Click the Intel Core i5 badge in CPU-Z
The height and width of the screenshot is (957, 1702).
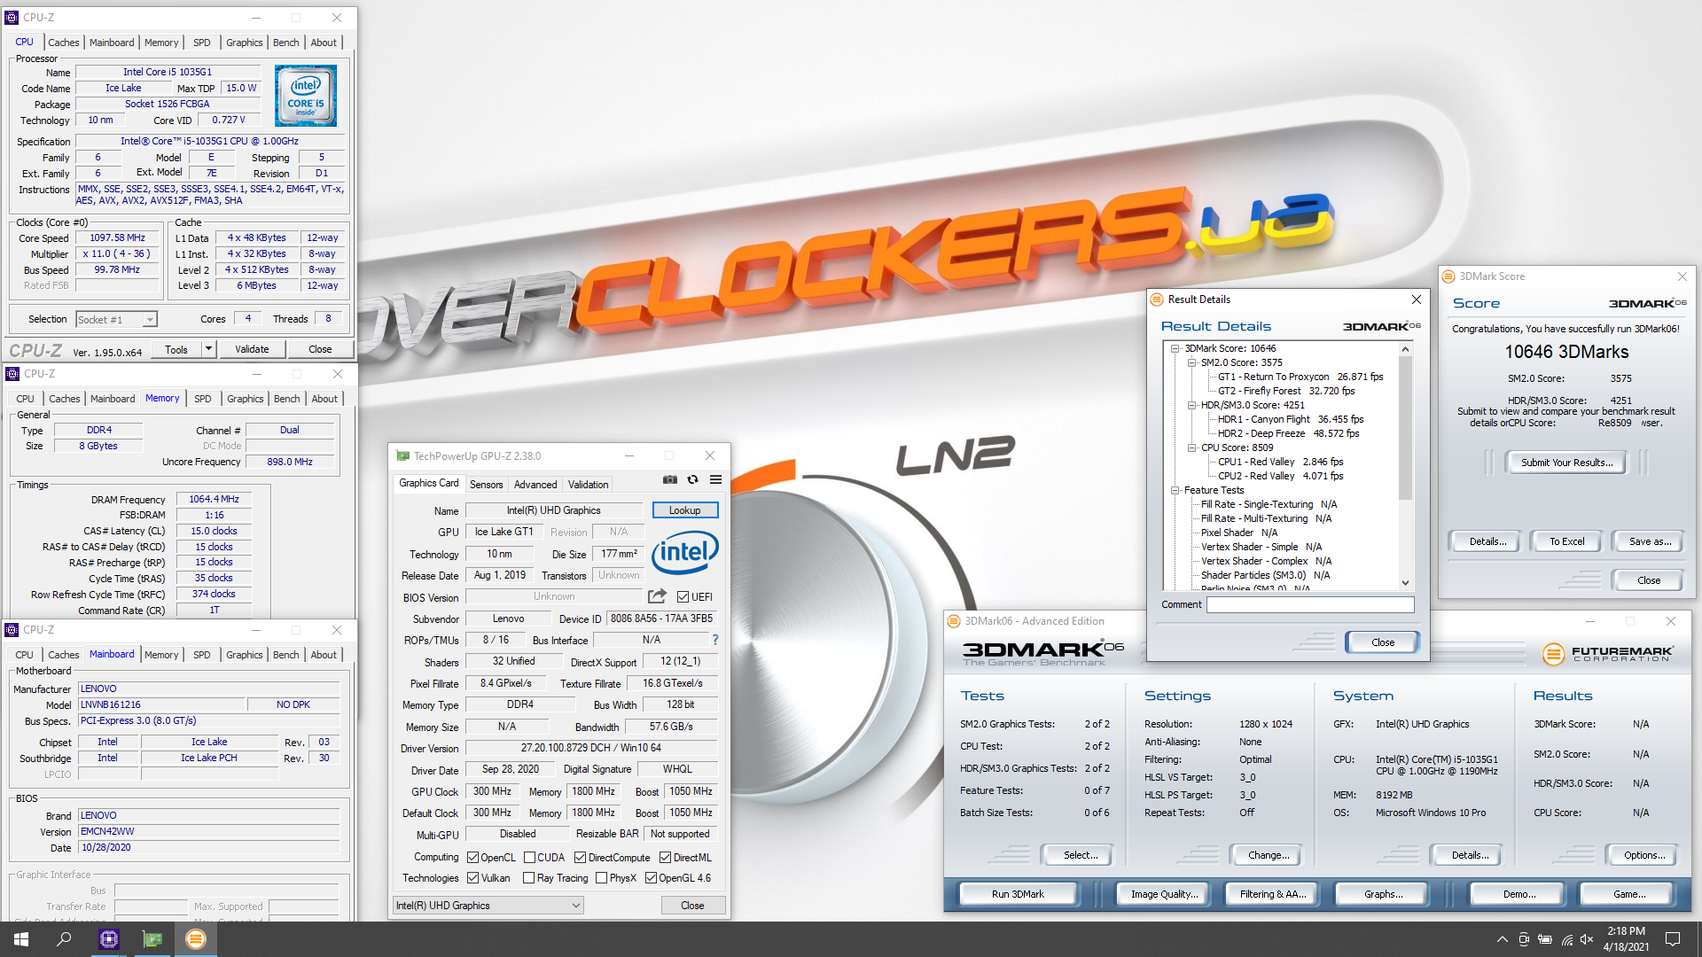[x=306, y=95]
